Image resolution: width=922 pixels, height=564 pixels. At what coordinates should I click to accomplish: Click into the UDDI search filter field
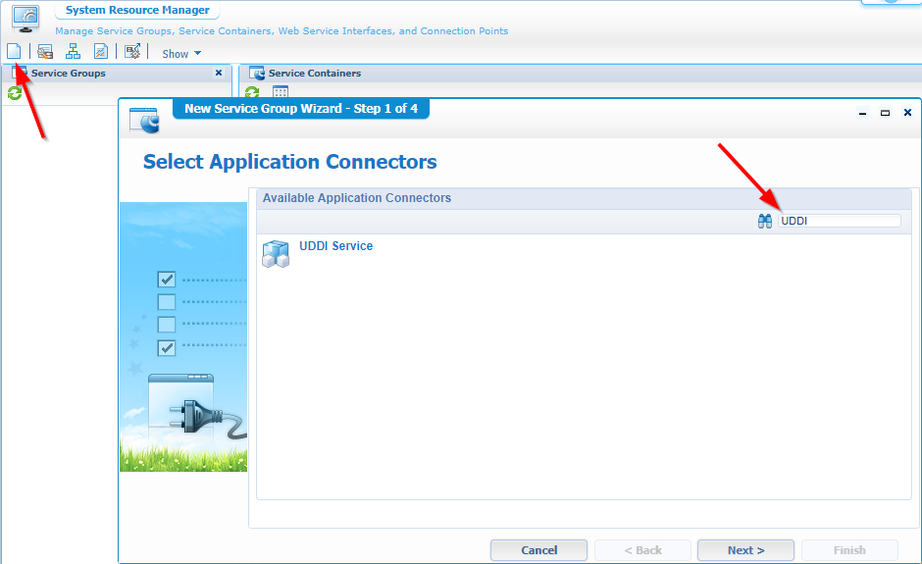tap(839, 222)
